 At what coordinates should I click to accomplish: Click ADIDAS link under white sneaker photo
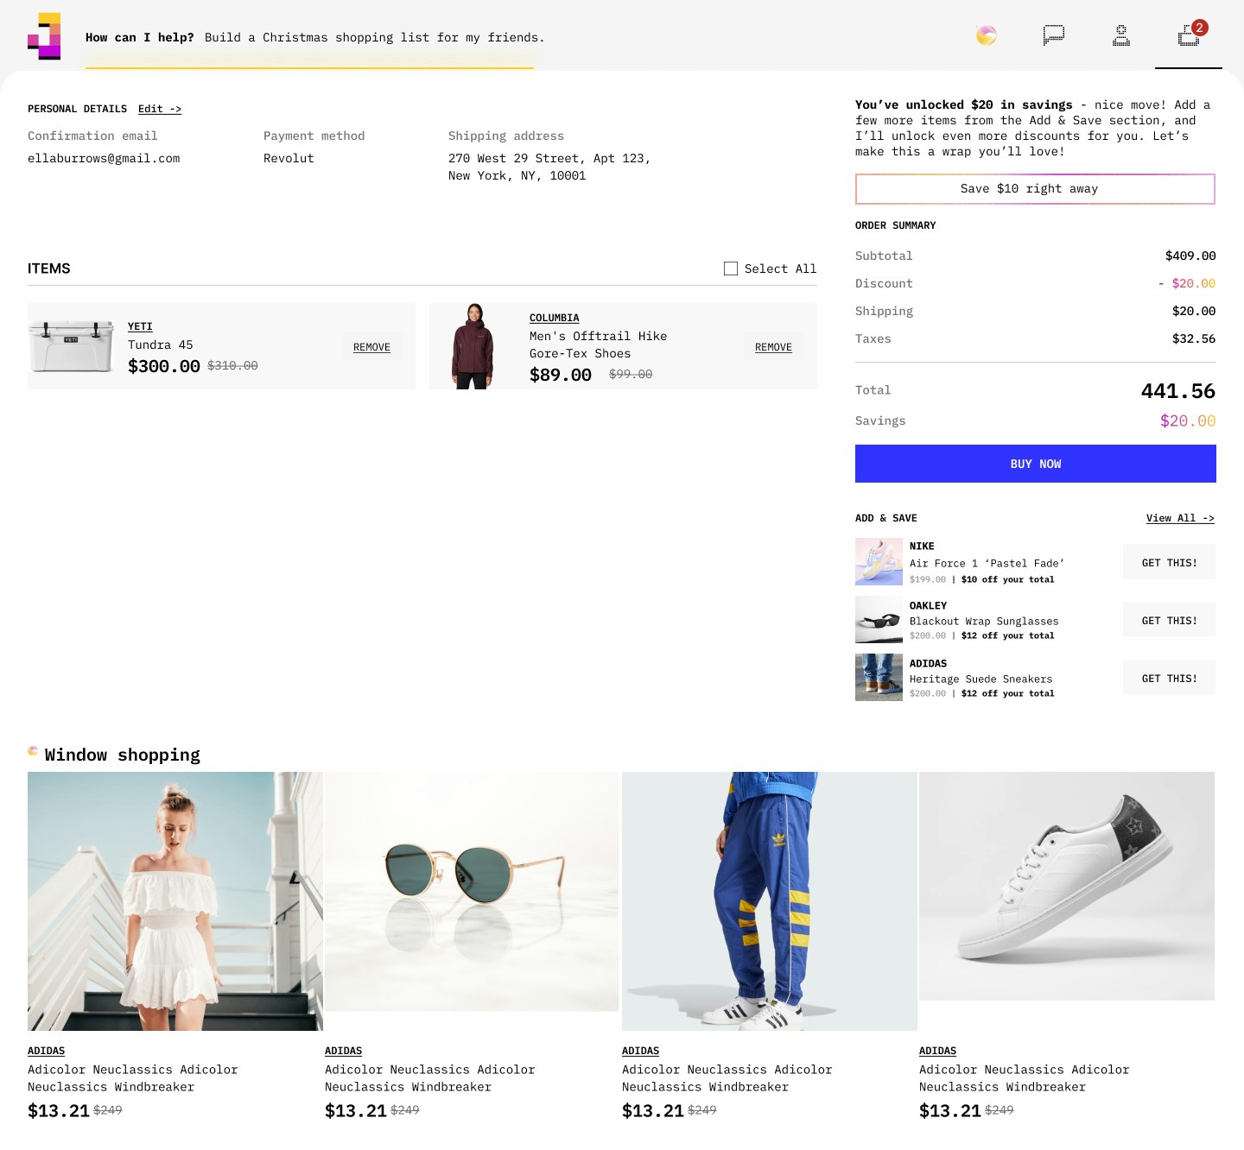[x=937, y=1051]
